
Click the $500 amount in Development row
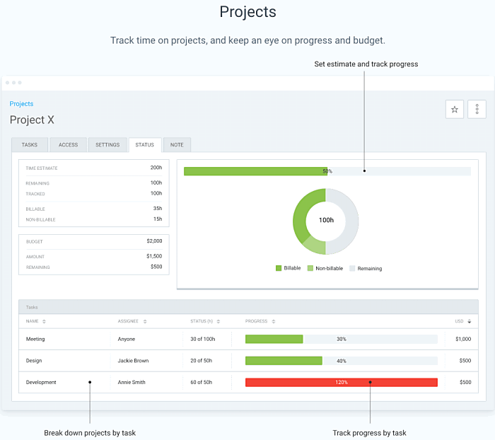tap(465, 382)
